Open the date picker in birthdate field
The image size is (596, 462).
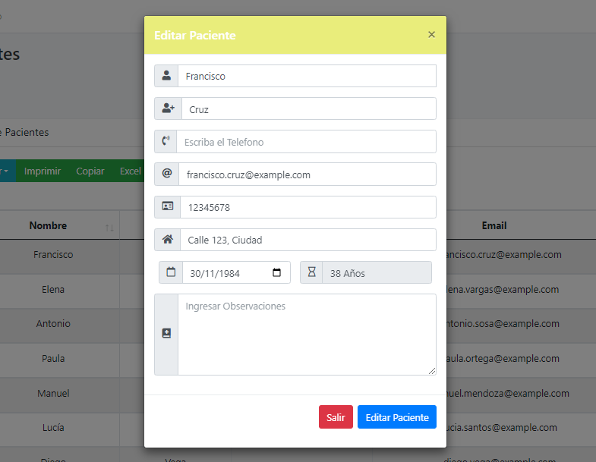276,272
